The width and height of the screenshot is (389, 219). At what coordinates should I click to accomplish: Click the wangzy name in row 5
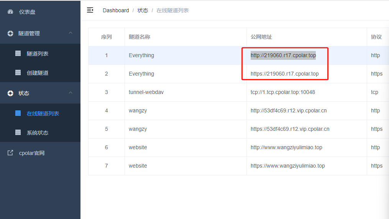click(138, 129)
